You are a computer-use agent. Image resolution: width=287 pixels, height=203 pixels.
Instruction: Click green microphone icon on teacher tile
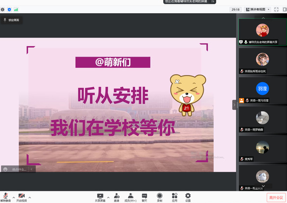[x=246, y=42]
